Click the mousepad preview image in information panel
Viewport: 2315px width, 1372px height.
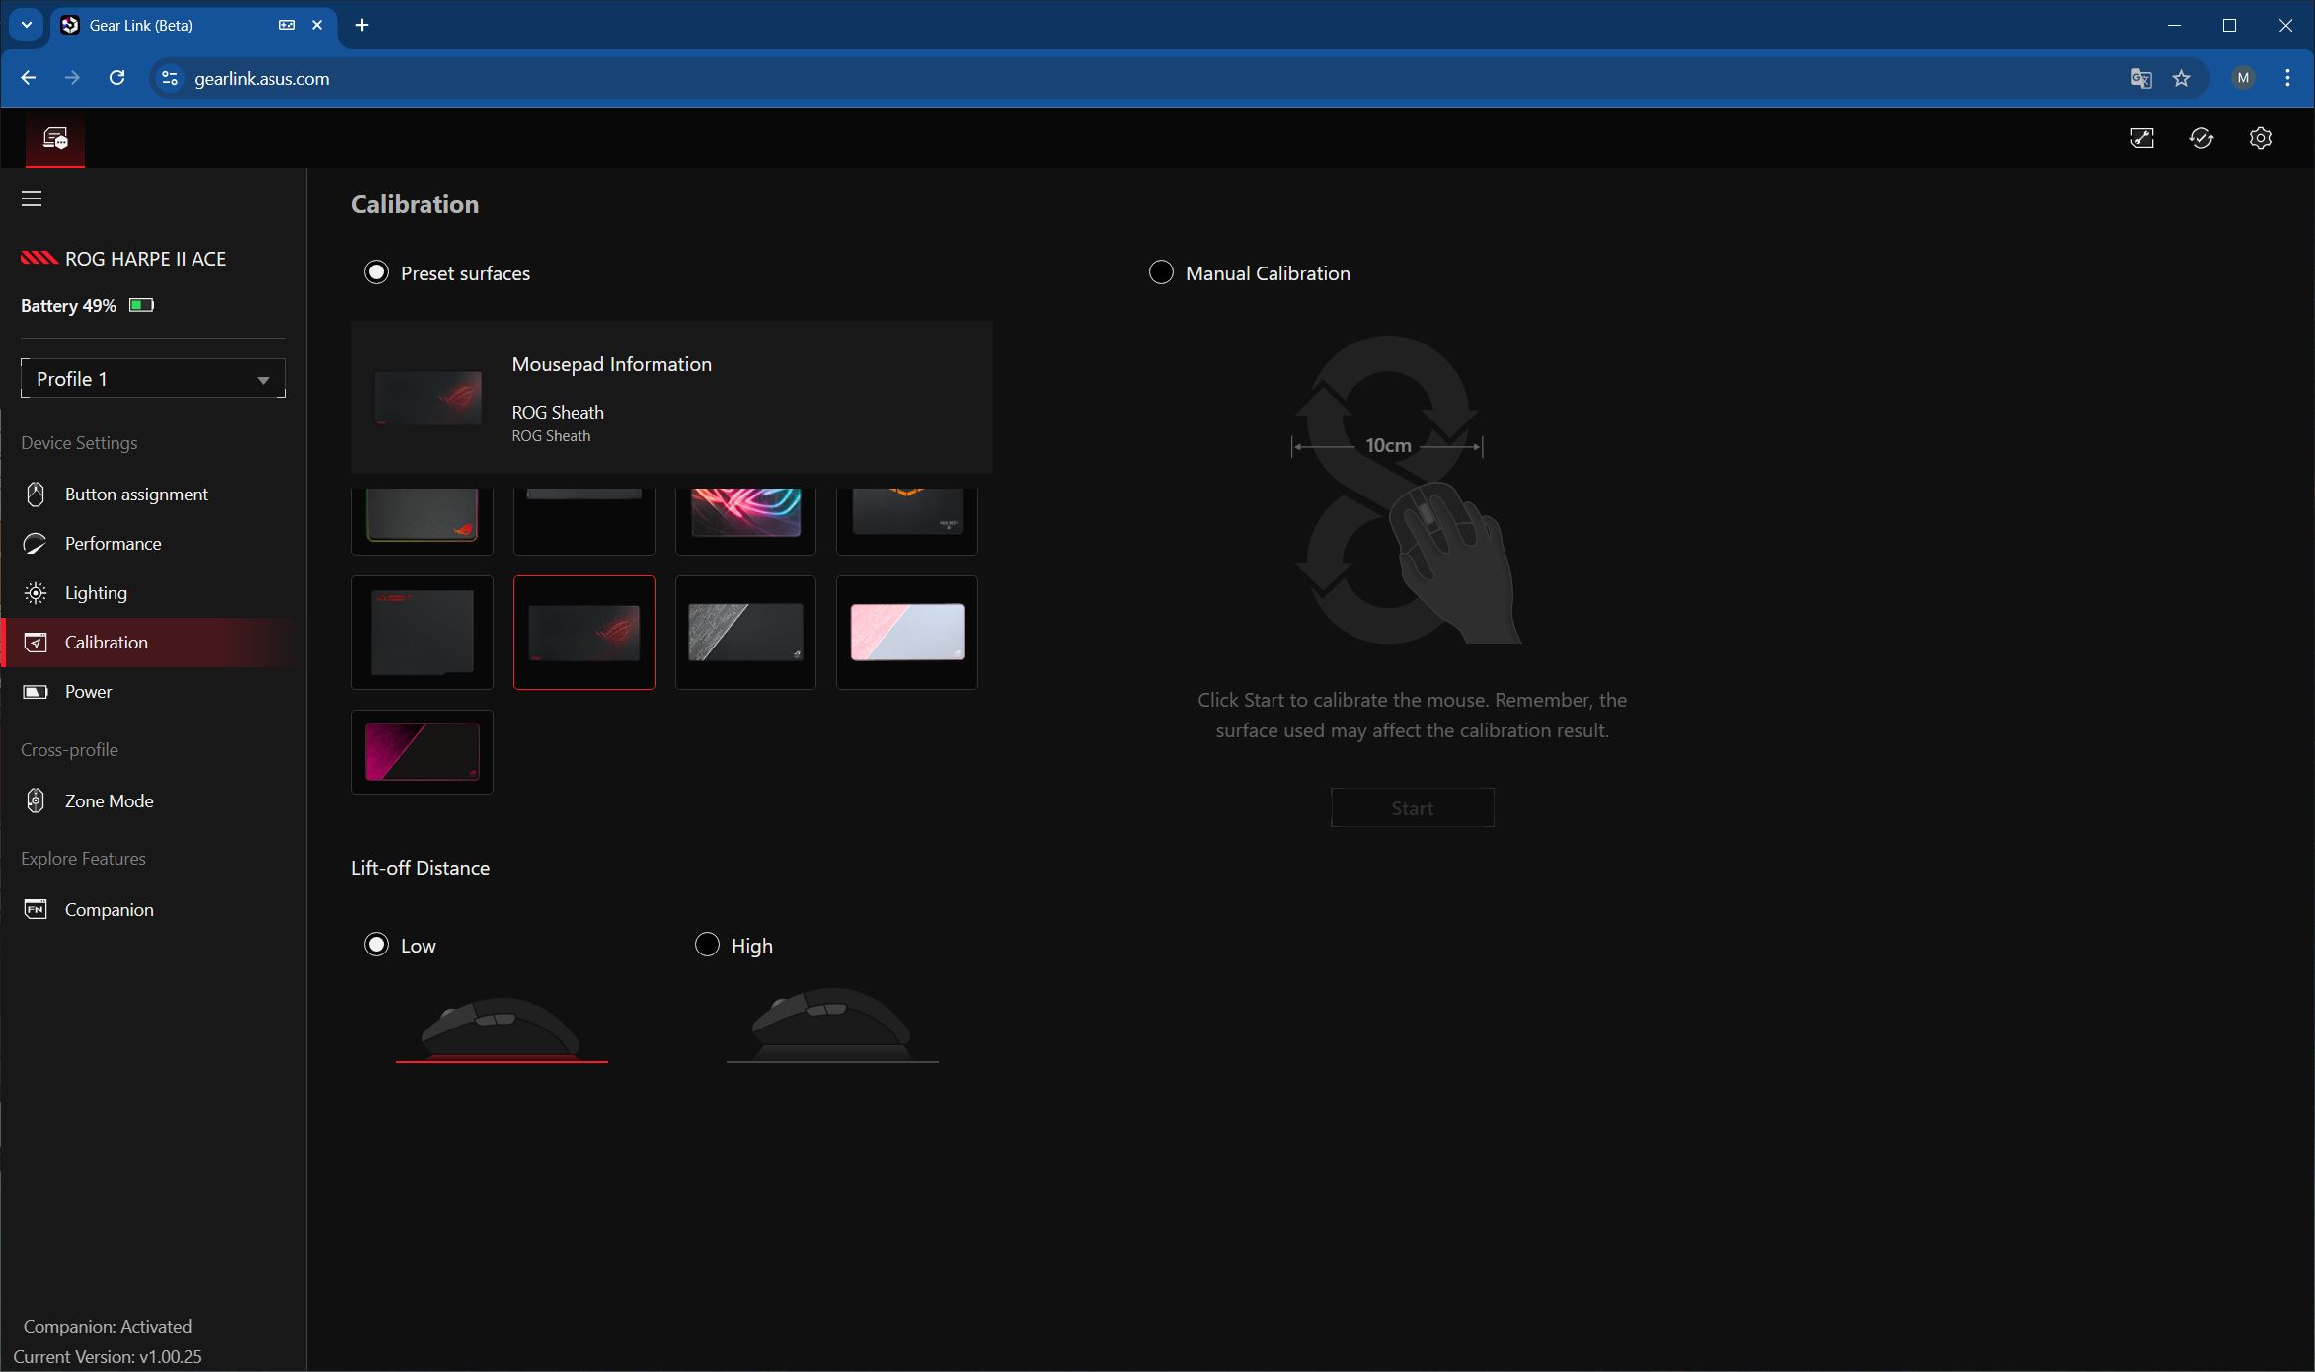pos(428,397)
